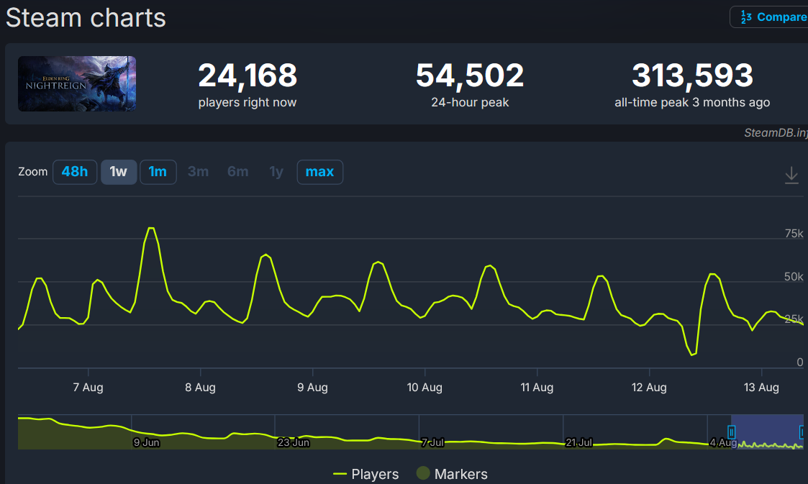
Task: Click the all-time peak 3 months ago text
Action: point(692,102)
